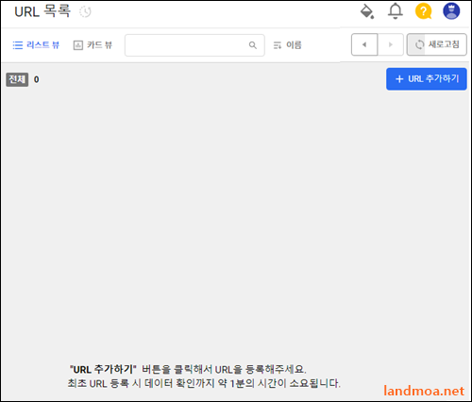
Task: Open the 이름 sort dropdown
Action: [287, 45]
